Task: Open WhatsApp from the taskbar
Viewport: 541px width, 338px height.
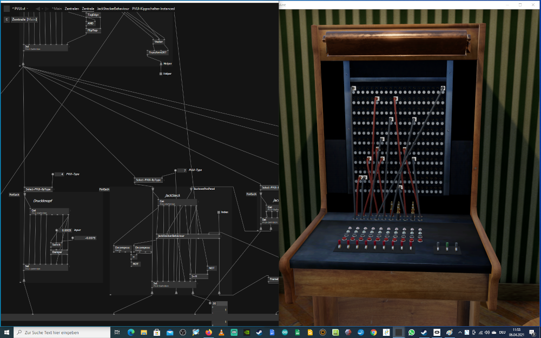Action: coord(411,332)
